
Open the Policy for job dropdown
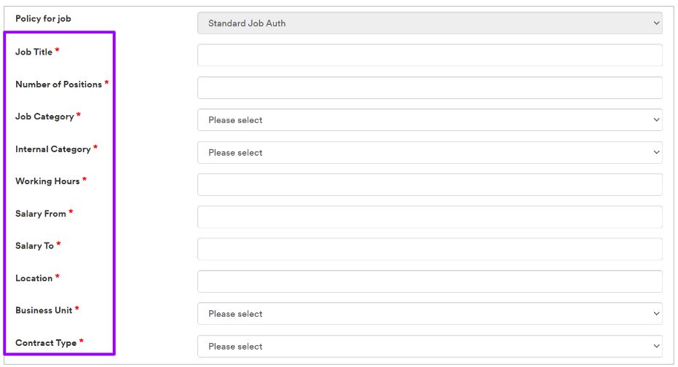(430, 23)
